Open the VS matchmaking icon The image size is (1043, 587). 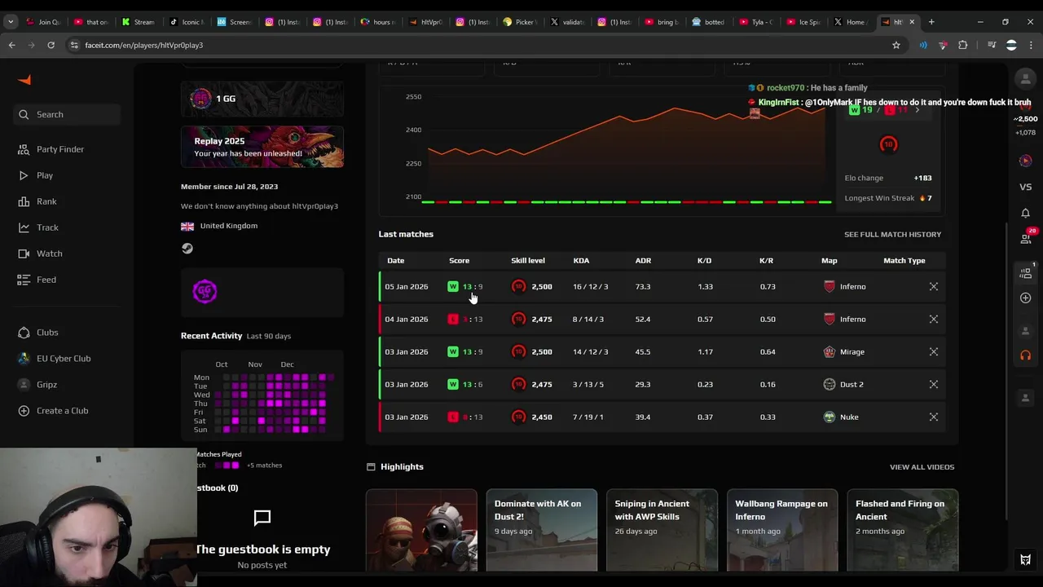1025,187
